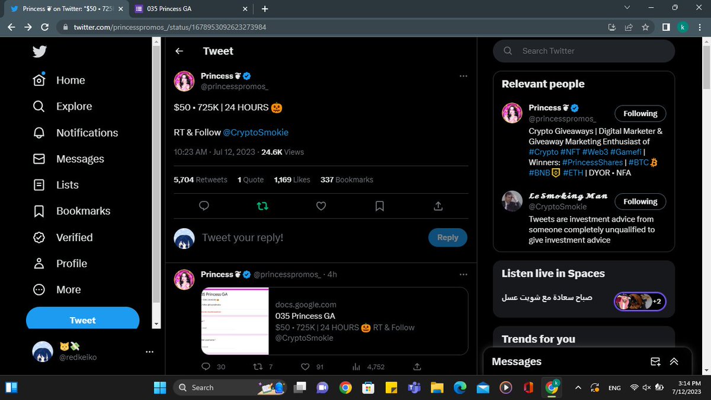
Task: Open Bookmarks in sidebar
Action: [72, 211]
